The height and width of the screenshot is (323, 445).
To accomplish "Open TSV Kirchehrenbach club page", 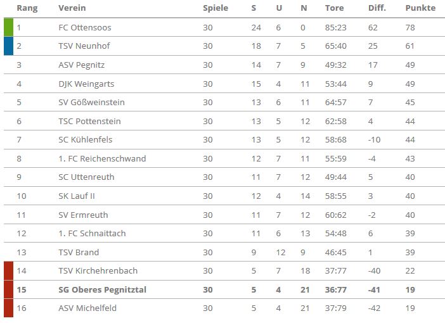I will 98,271.
